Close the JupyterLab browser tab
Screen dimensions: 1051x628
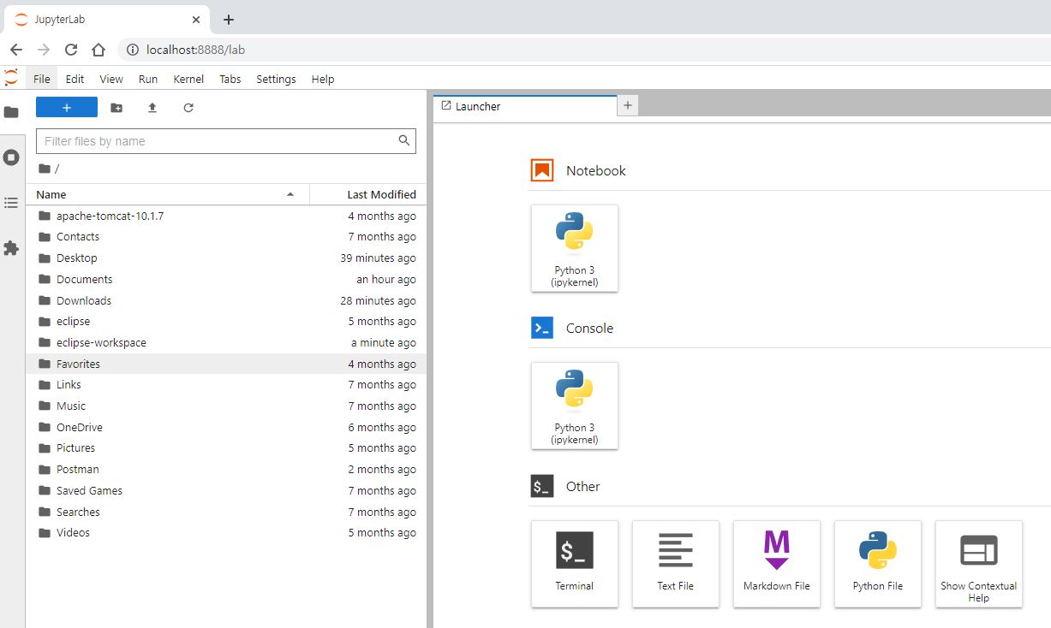[x=196, y=20]
